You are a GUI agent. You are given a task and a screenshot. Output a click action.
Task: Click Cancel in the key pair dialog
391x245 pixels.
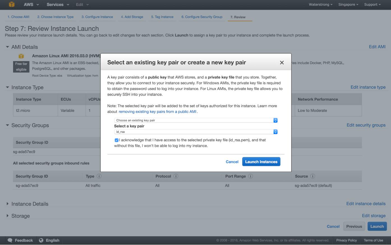[232, 162]
